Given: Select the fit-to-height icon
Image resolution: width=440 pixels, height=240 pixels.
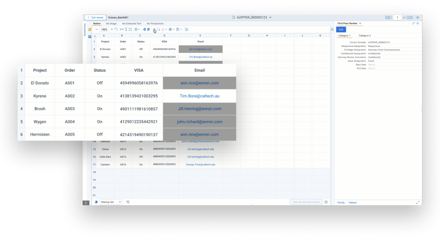Looking at the screenshot, I should (126, 29).
